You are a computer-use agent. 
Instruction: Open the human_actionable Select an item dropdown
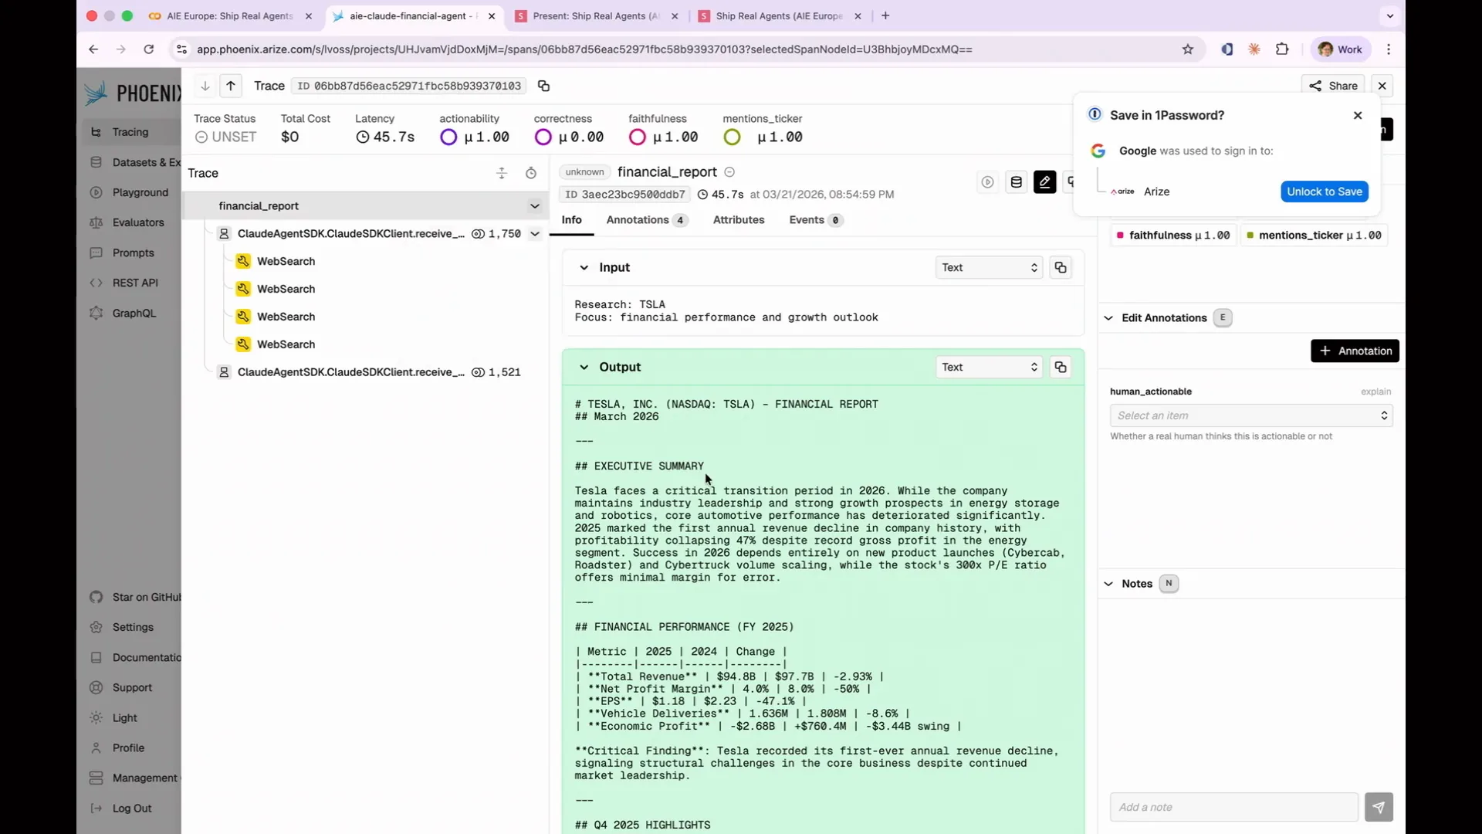coord(1251,415)
